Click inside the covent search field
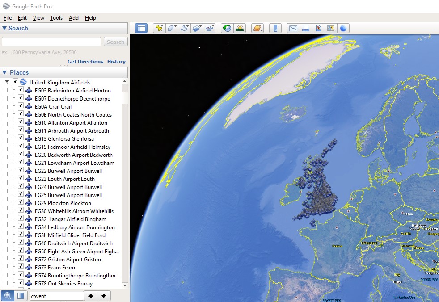 coord(56,295)
